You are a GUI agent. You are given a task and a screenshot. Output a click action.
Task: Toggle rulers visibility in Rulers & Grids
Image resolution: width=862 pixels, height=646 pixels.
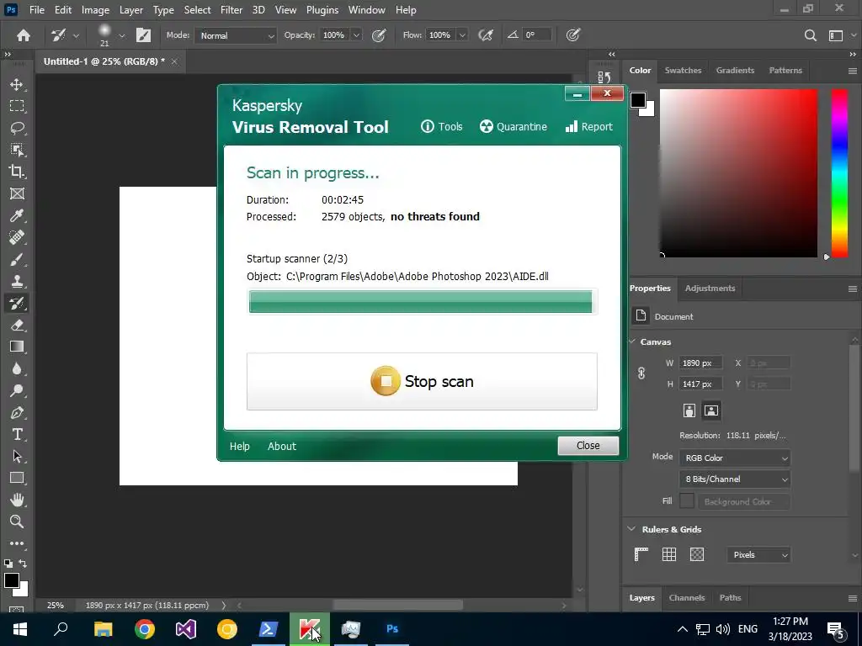coord(641,554)
